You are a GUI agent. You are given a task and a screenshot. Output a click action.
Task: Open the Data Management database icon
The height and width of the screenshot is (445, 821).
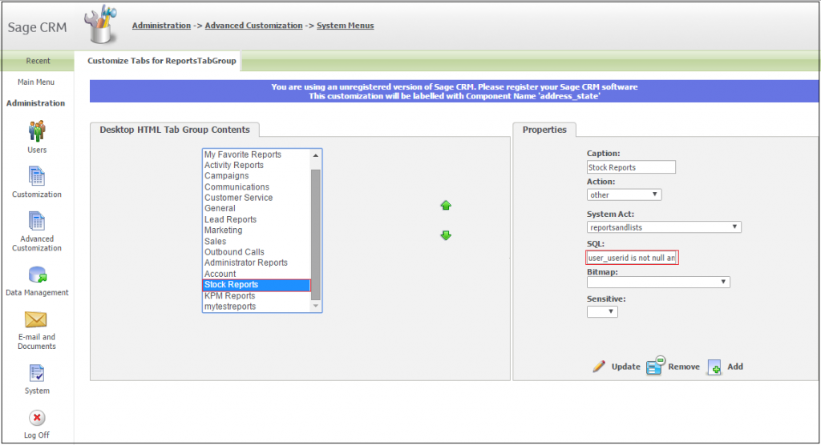(x=37, y=275)
